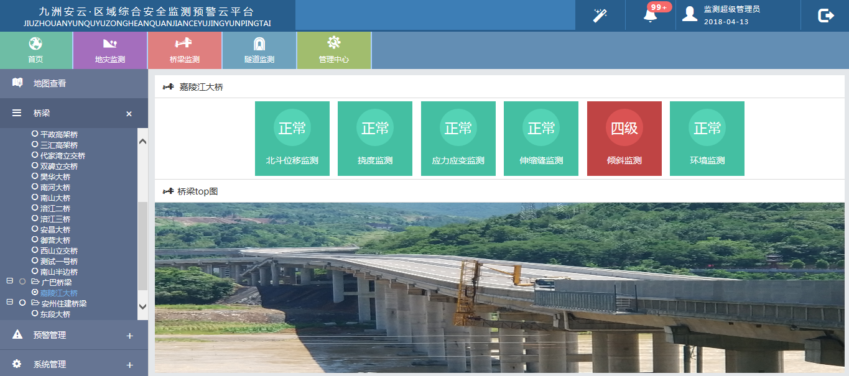
Task: Collapse the 广巴桥梁 tree group
Action: pos(9,281)
